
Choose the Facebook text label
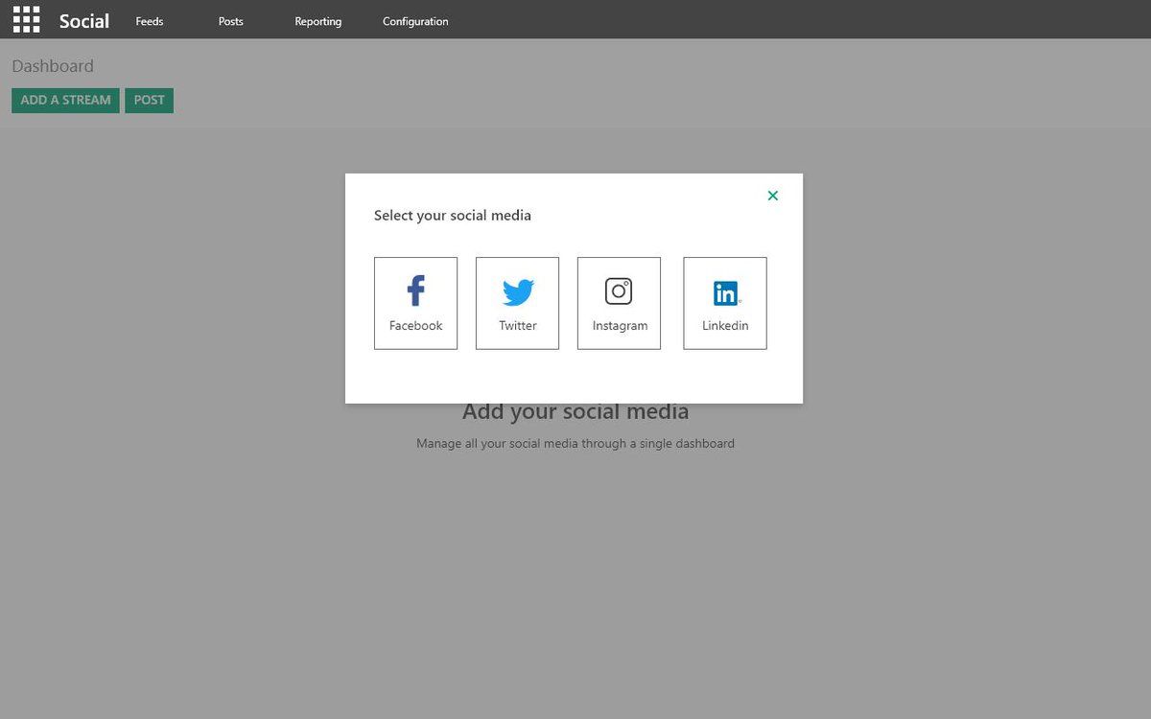[415, 326]
